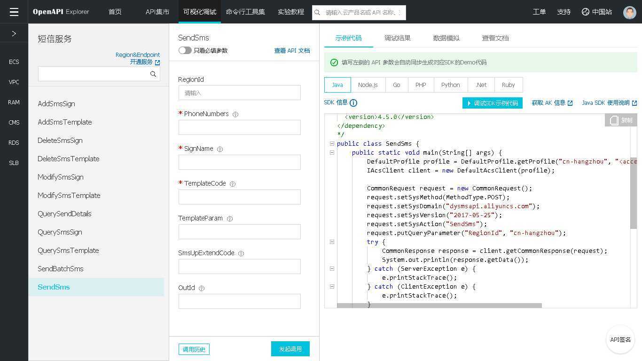Open the external link icon beside 开通服务
Screen dimensions: 642x361
tap(157, 62)
